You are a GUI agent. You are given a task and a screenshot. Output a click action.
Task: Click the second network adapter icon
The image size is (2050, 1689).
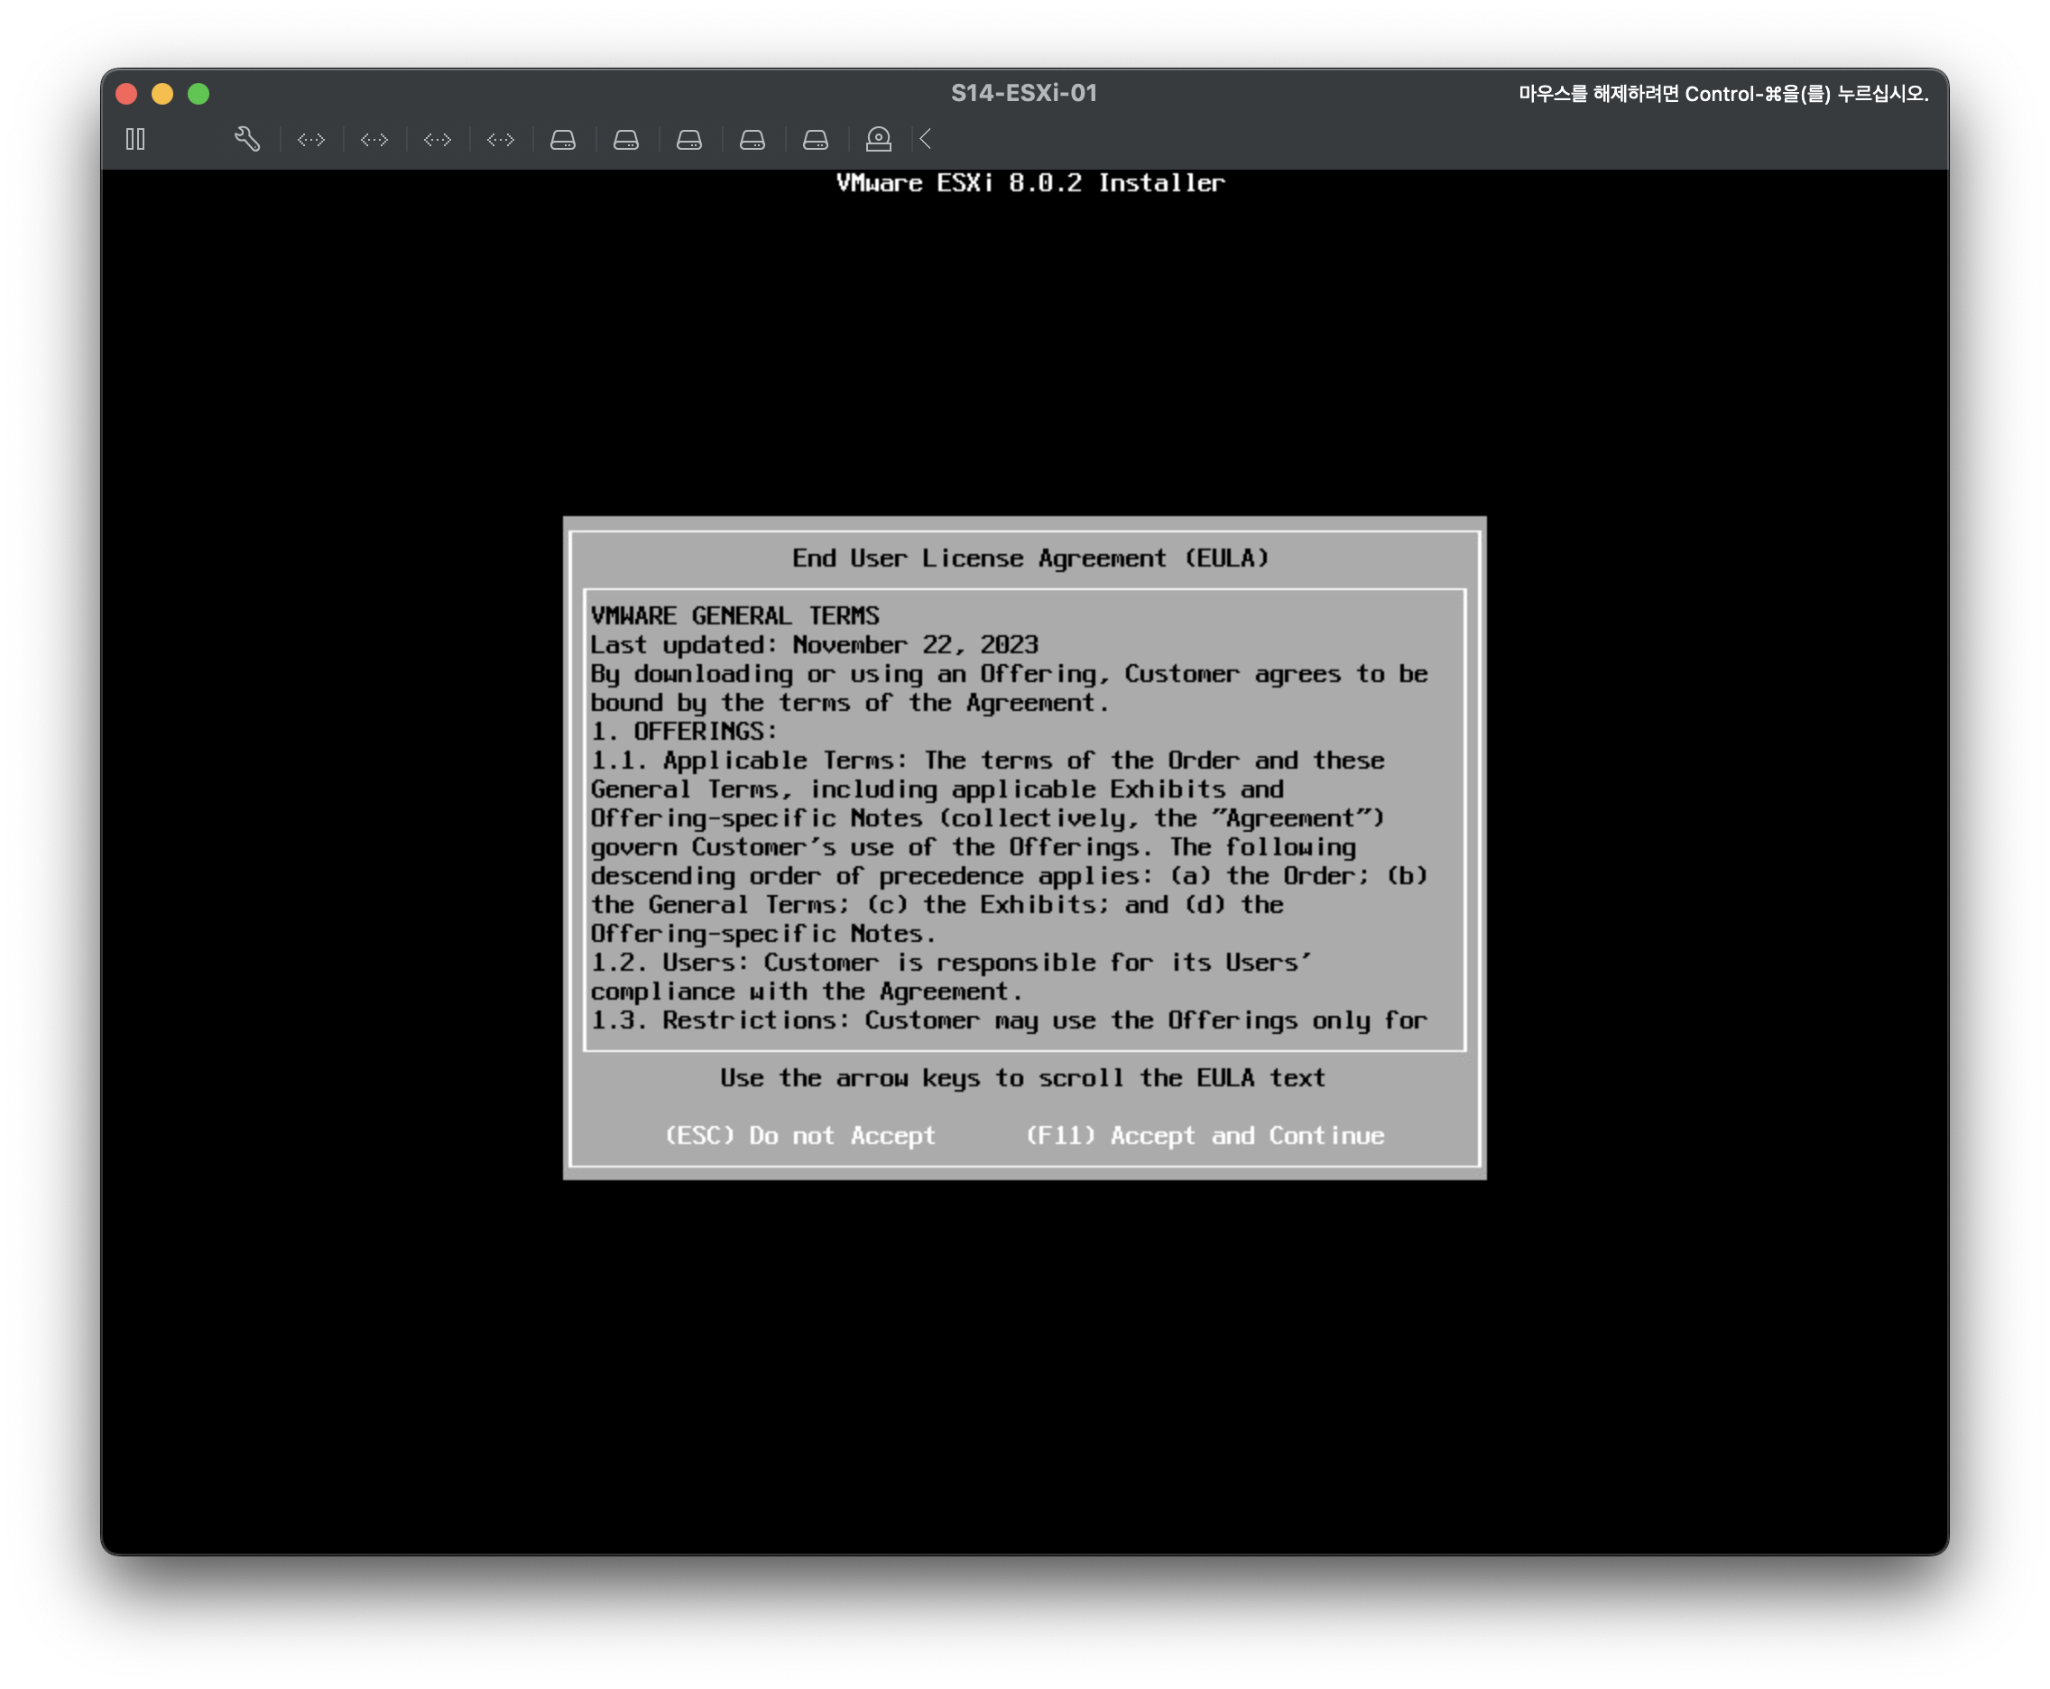click(x=374, y=140)
